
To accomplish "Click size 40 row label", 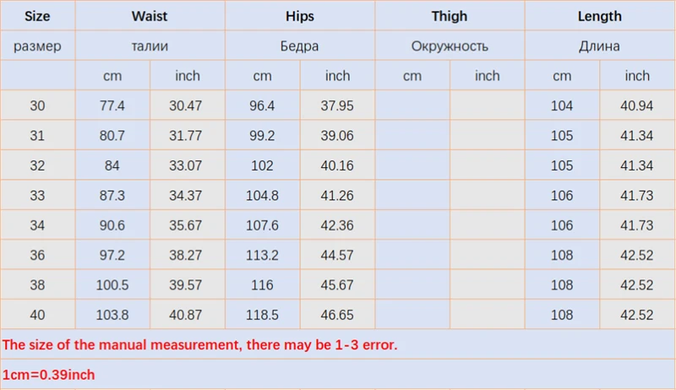I will 37,315.
